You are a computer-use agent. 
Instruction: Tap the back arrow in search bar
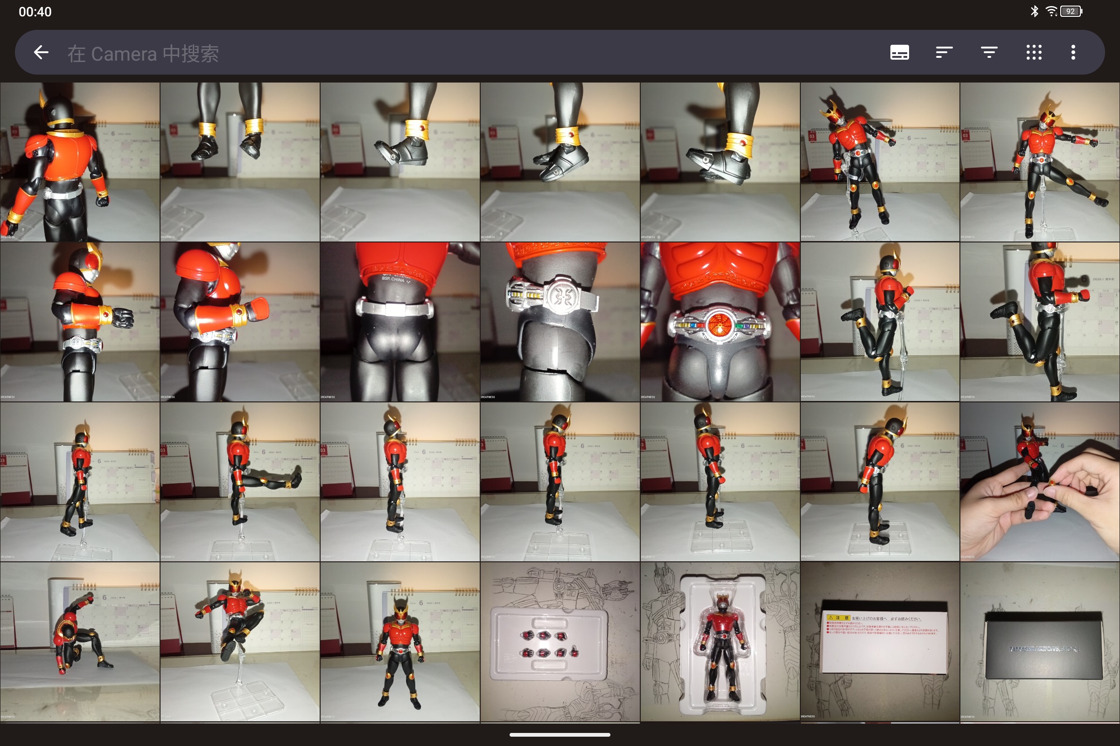click(x=42, y=52)
